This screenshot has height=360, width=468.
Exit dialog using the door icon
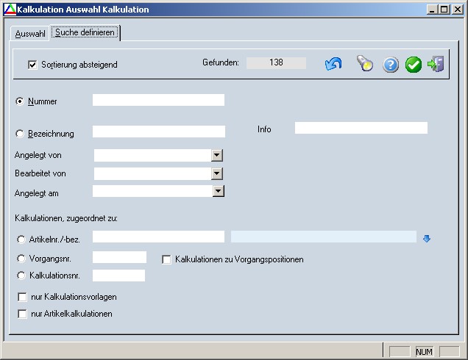tap(436, 65)
